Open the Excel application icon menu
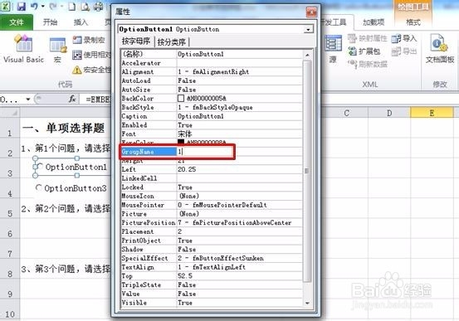The image size is (459, 321). (x=6, y=7)
